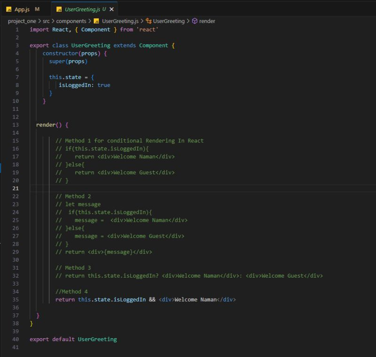
Task: Expand breadcrumb chevron after components
Action: click(89, 21)
